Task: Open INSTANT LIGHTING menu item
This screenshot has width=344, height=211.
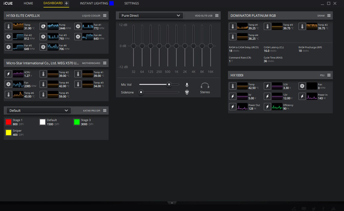Action: pyautogui.click(x=94, y=3)
